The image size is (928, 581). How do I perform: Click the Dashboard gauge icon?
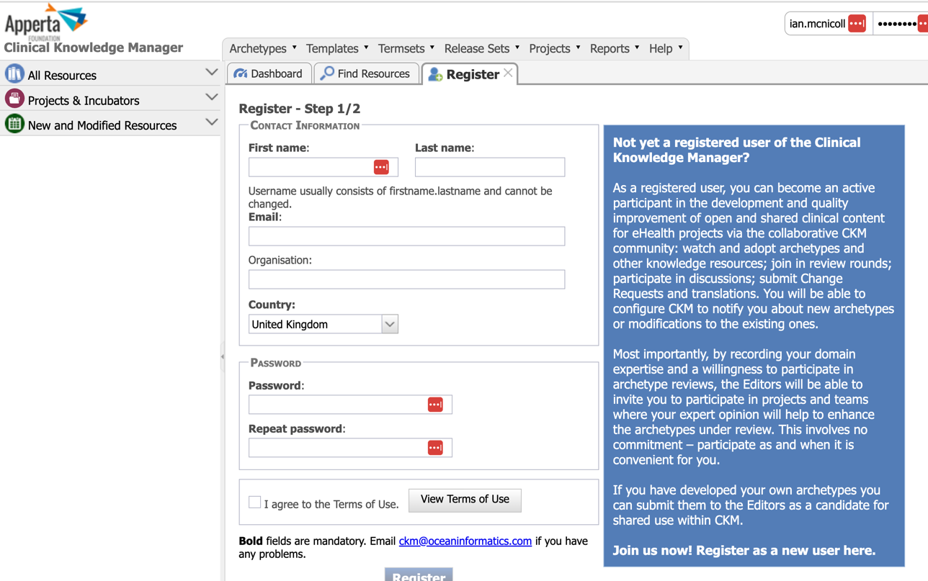241,73
